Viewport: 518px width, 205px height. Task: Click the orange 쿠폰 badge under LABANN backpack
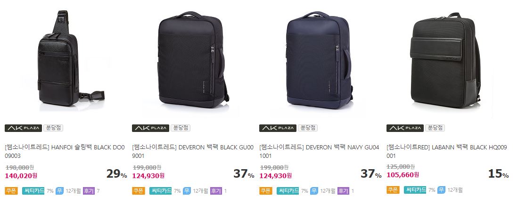393,190
